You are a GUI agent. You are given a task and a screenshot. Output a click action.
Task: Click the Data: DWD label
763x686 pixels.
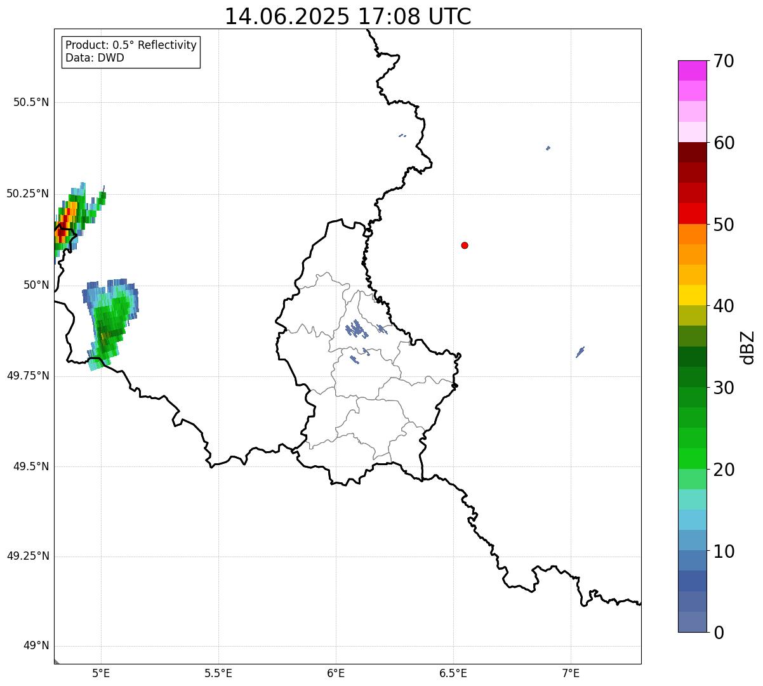(x=95, y=58)
